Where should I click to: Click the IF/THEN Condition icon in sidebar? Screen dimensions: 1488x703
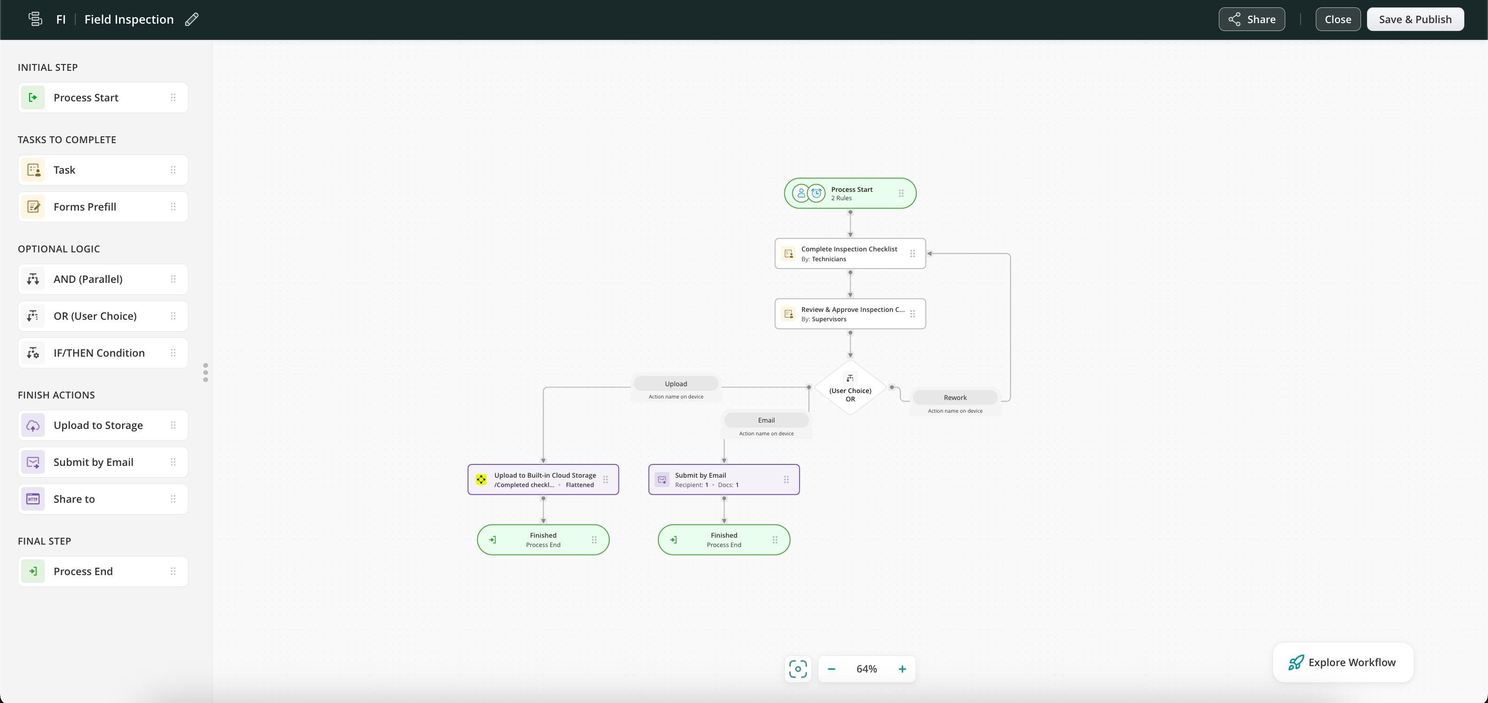tap(33, 353)
